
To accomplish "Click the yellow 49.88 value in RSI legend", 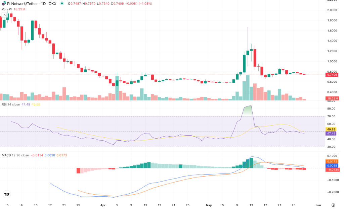I will coord(36,104).
